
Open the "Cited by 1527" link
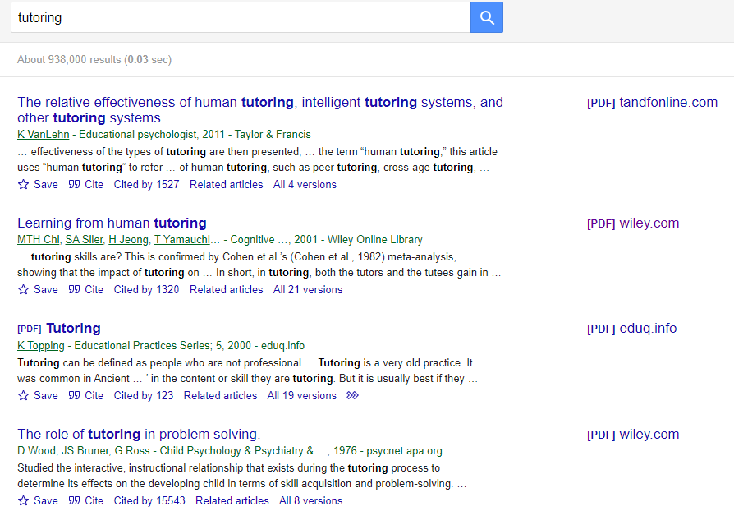pyautogui.click(x=146, y=184)
